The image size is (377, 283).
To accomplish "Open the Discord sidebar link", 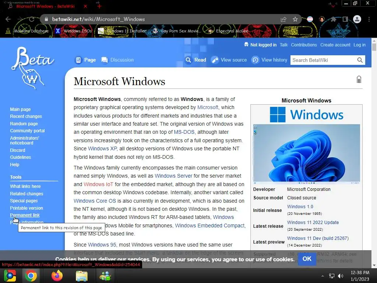I will coord(17,150).
